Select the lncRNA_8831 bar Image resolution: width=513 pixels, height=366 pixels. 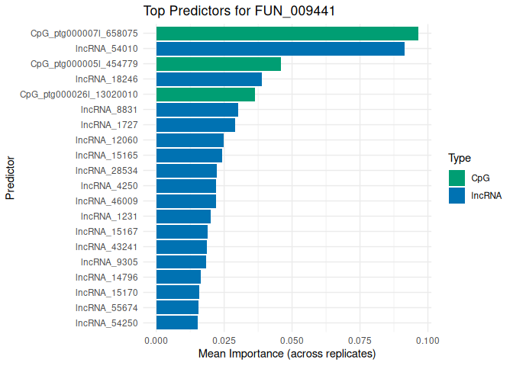coord(197,110)
